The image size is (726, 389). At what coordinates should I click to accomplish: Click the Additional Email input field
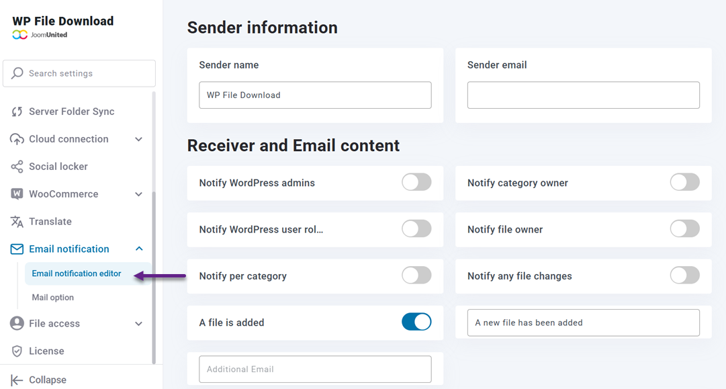click(x=315, y=369)
